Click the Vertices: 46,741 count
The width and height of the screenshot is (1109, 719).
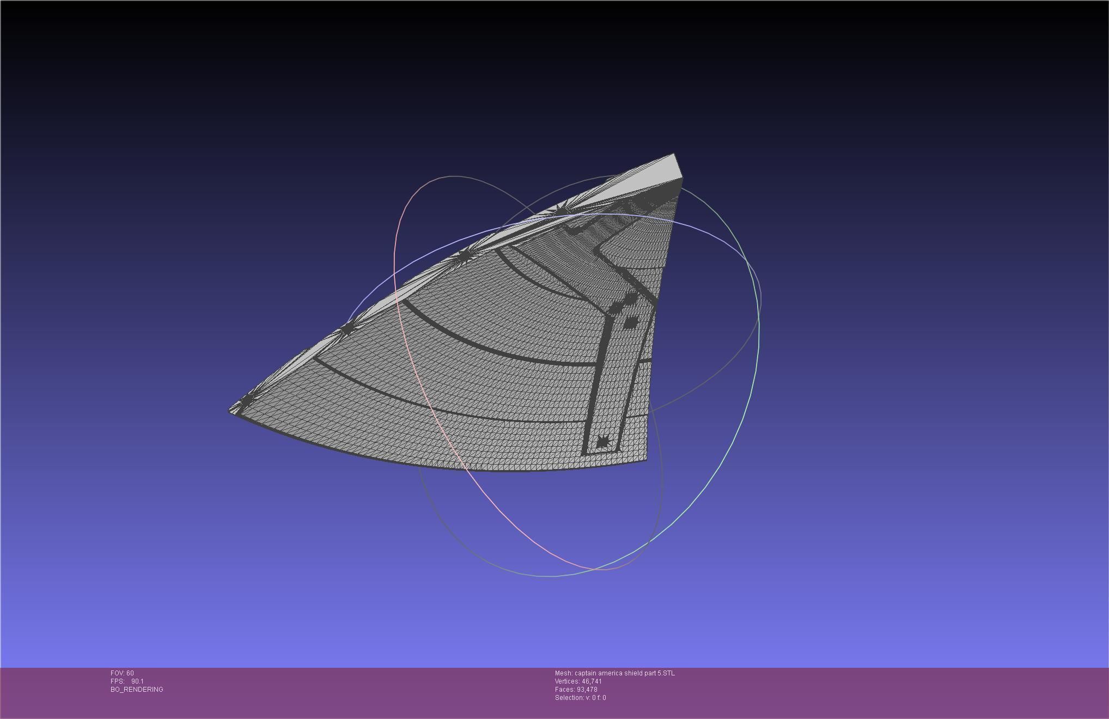pyautogui.click(x=578, y=681)
